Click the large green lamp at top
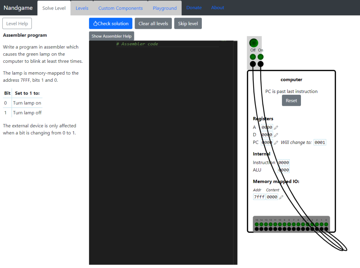360x268 pixels. point(253,43)
